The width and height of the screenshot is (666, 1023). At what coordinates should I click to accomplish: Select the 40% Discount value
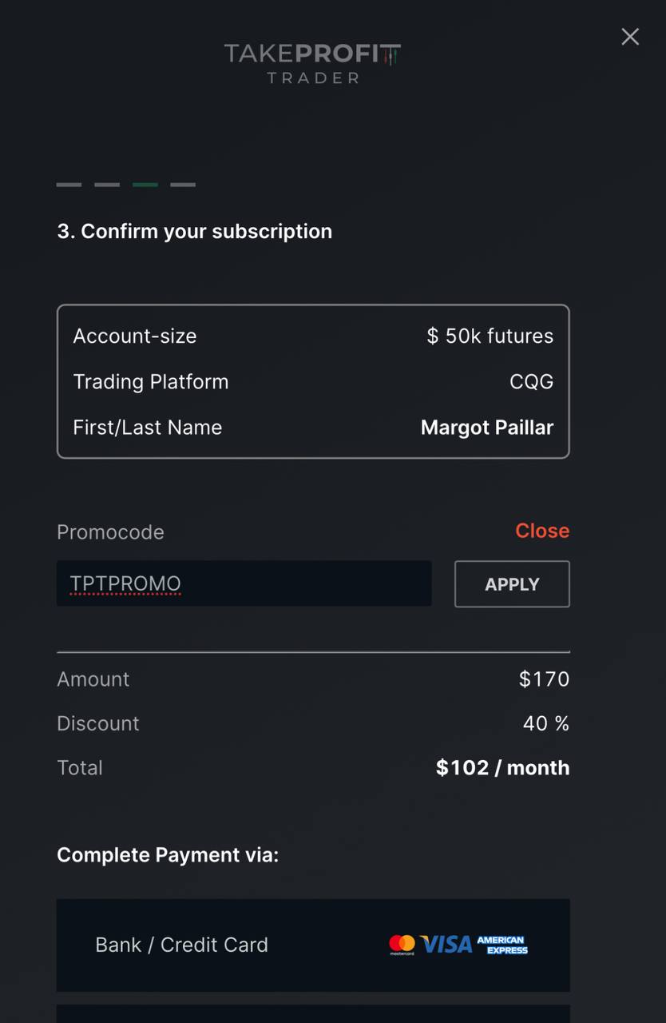(546, 723)
